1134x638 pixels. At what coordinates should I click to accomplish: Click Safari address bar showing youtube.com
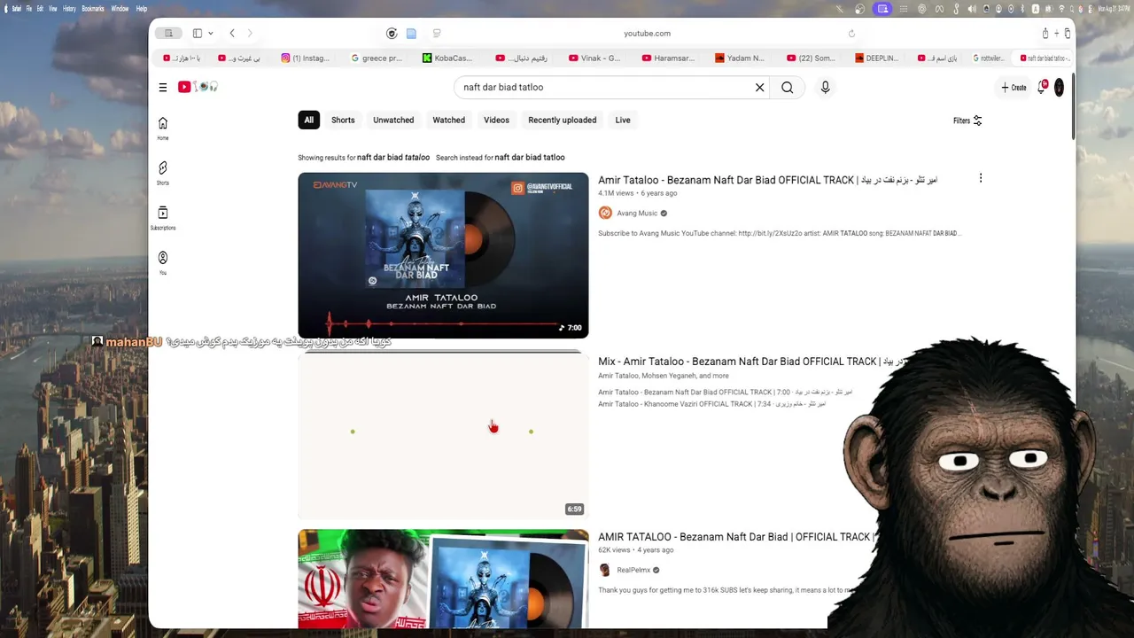click(647, 34)
